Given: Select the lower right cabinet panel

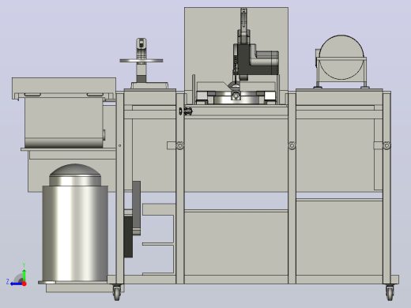Looking at the screenshot, I should pyautogui.click(x=339, y=238).
